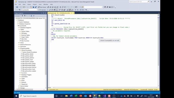Viewport: 174px width, 98px height.
Task: Collapse the CountriesDb database node
Action: click(17, 26)
